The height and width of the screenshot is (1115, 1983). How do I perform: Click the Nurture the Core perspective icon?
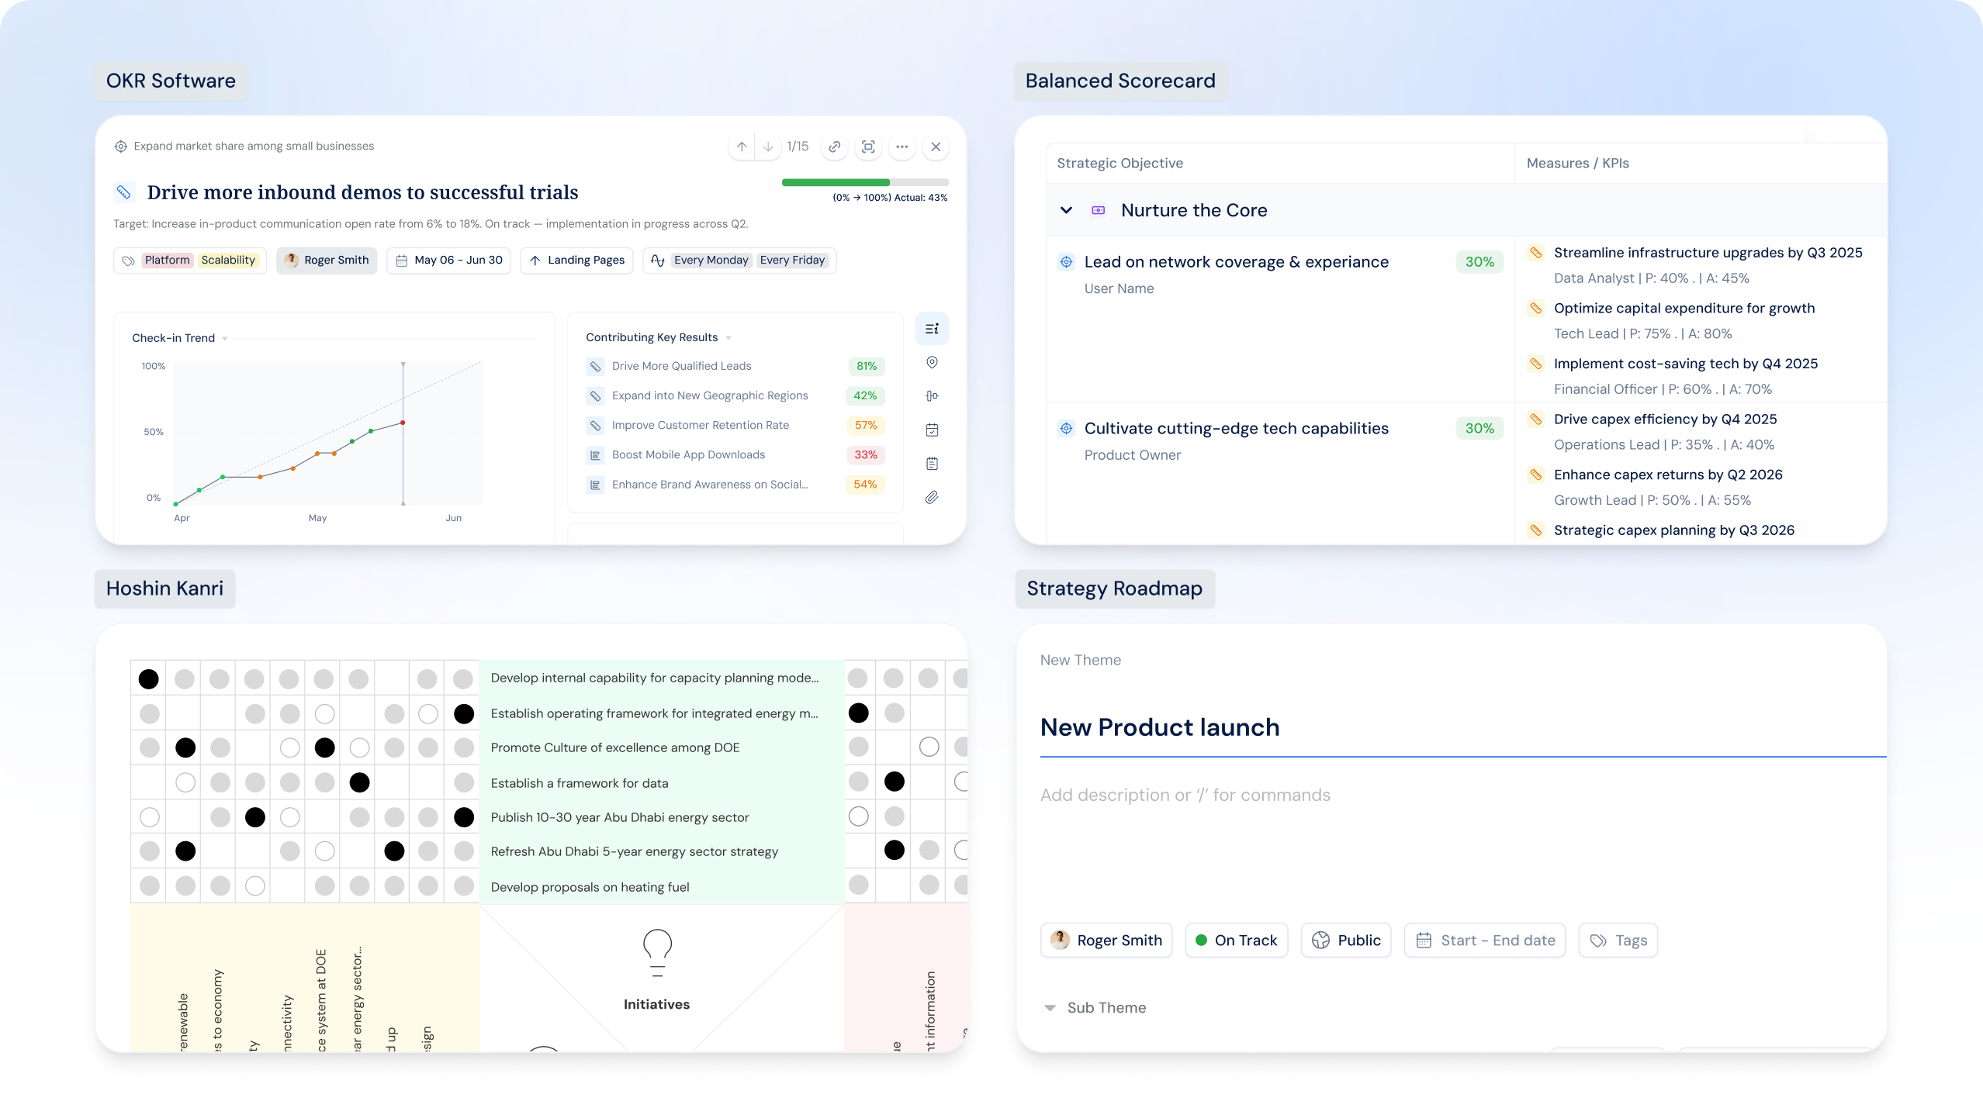pyautogui.click(x=1098, y=210)
